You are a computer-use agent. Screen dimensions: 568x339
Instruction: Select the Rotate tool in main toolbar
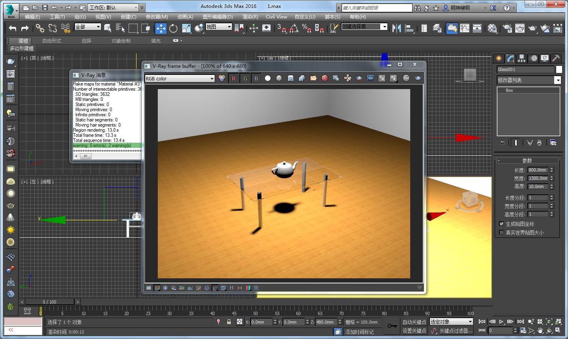(173, 28)
